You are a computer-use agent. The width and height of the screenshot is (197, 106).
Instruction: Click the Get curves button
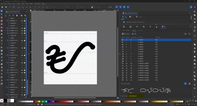126,34
